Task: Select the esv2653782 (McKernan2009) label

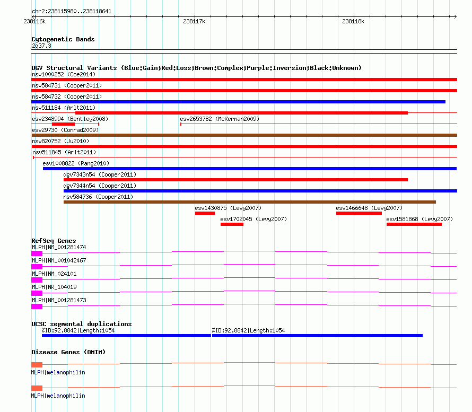Action: (220, 119)
